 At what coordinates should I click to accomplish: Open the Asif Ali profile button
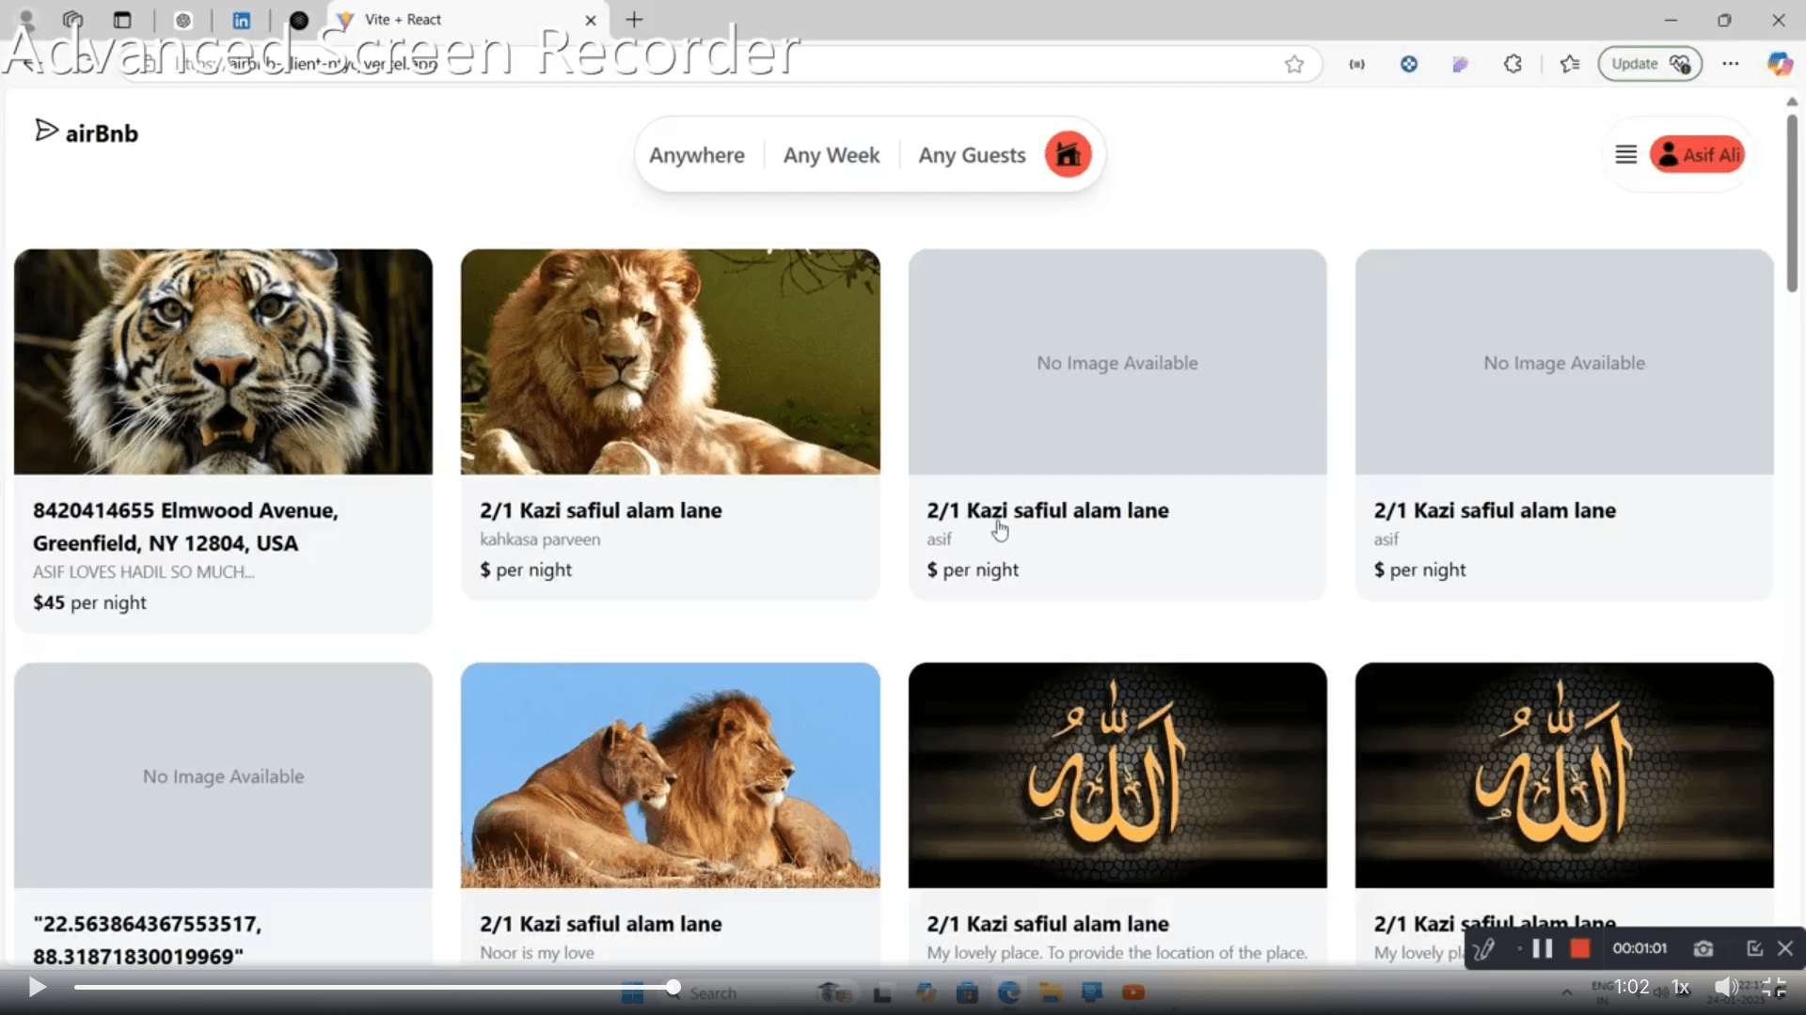tap(1697, 154)
